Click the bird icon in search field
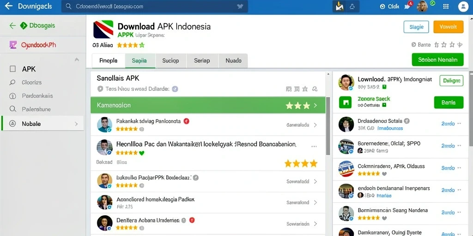The height and width of the screenshot is (236, 473). [x=240, y=6]
